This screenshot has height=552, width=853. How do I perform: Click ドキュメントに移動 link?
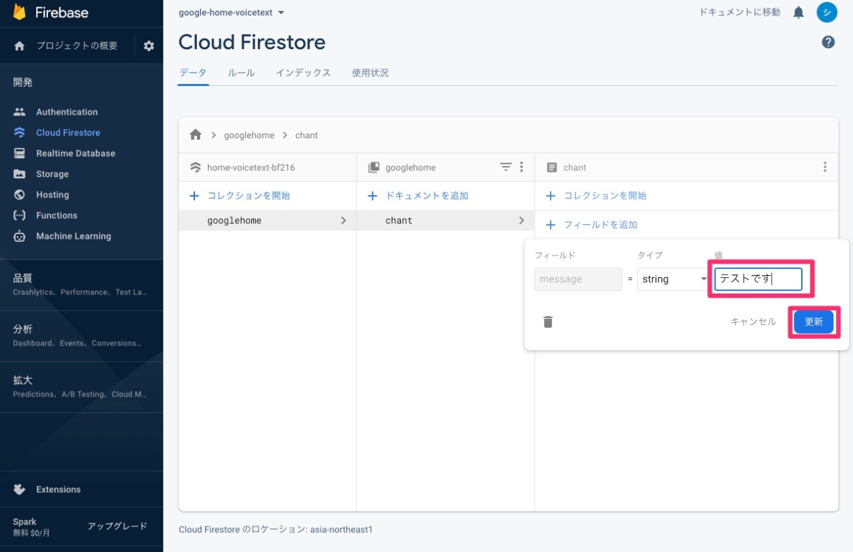click(x=740, y=12)
